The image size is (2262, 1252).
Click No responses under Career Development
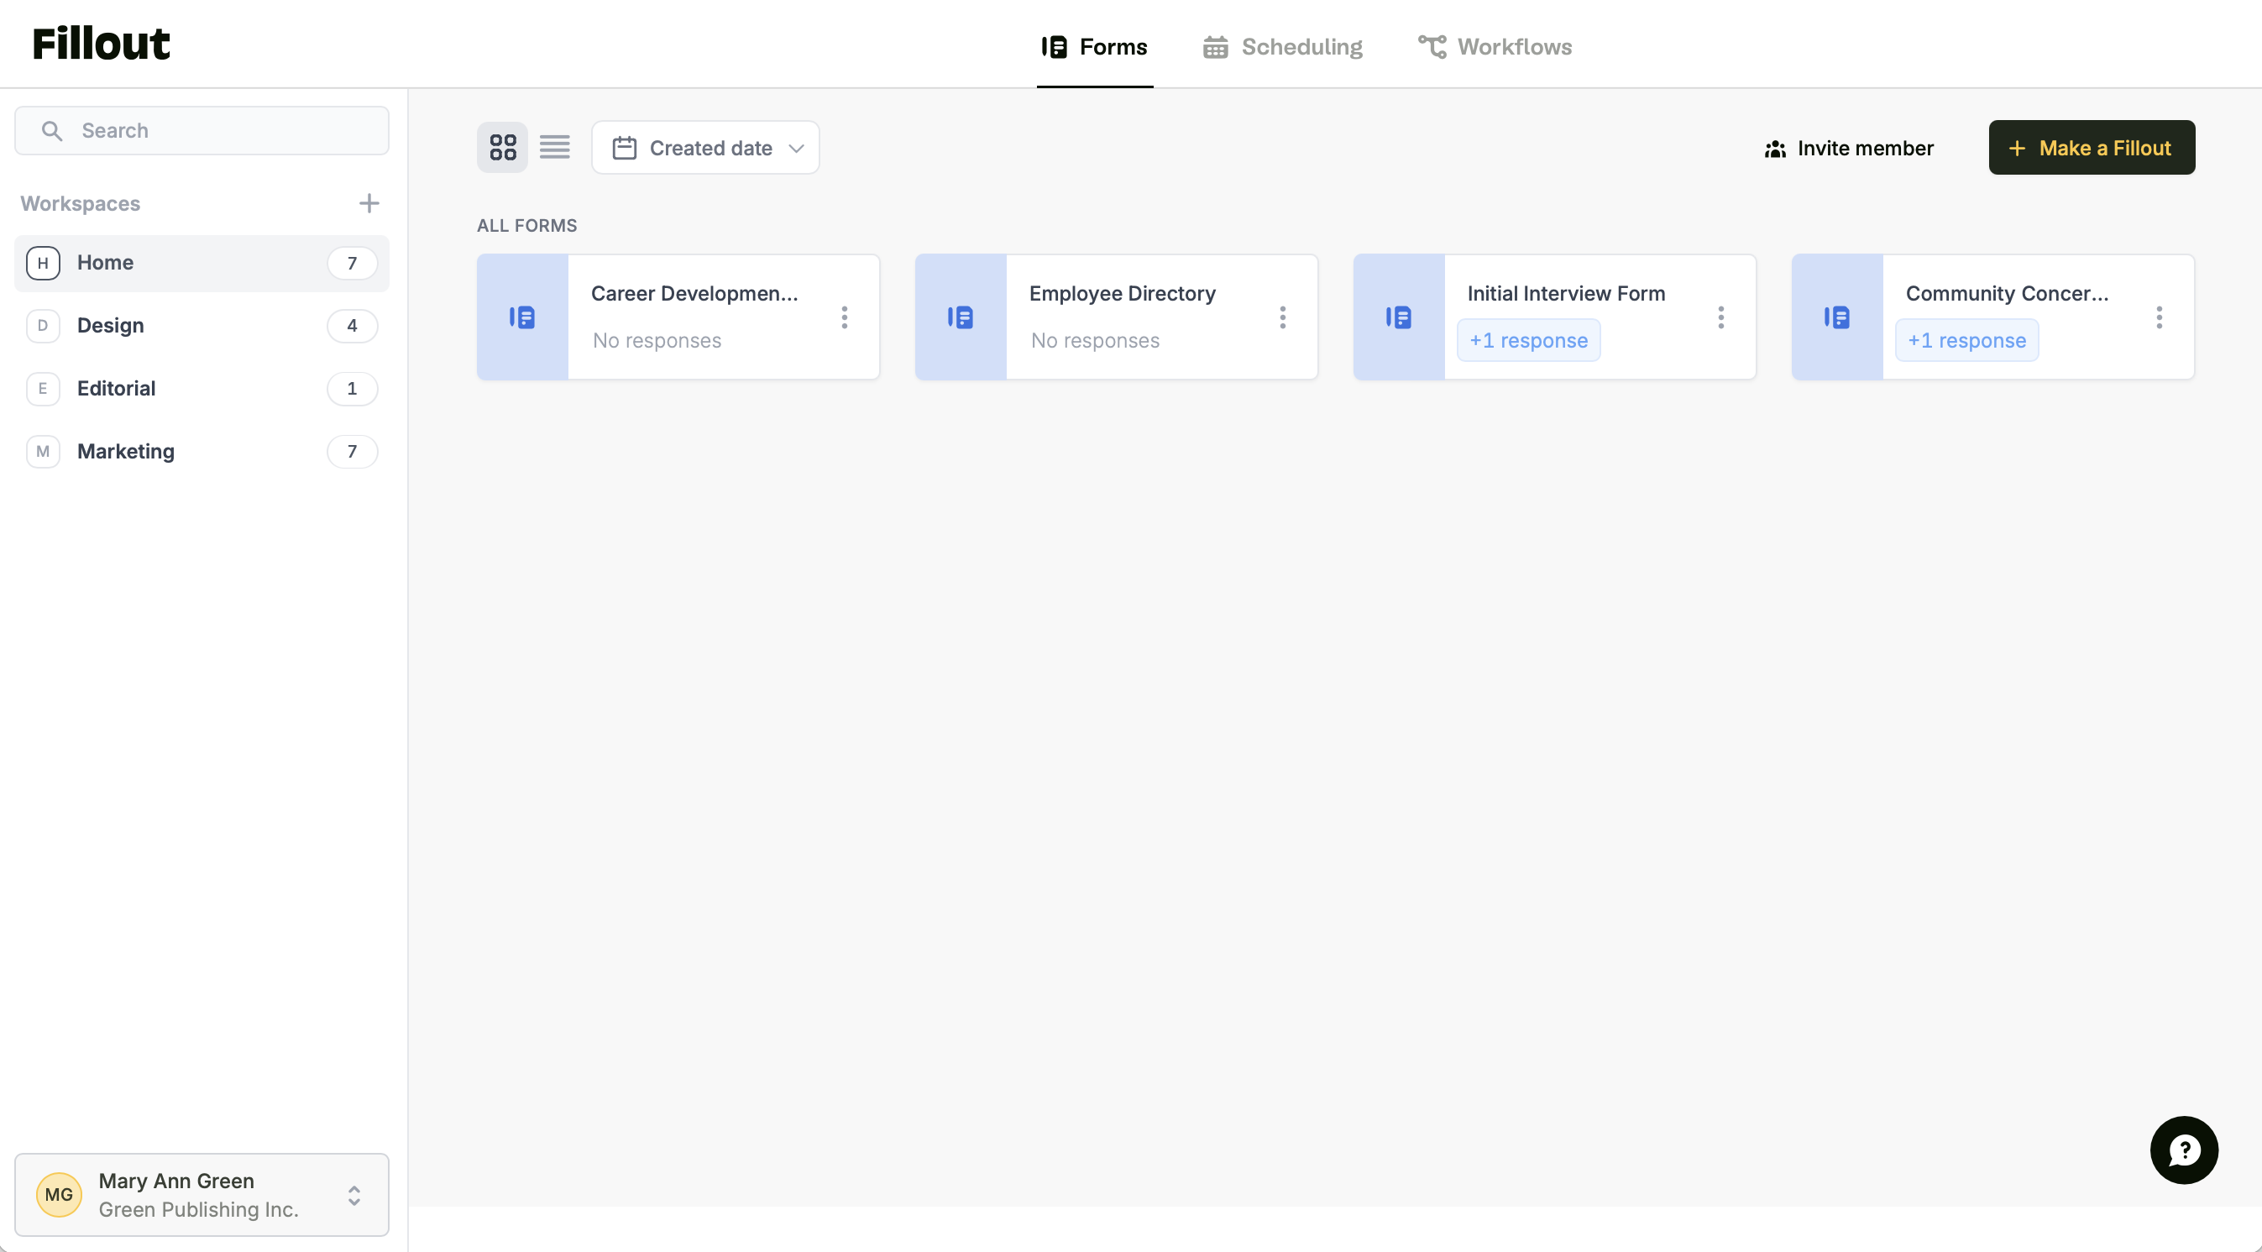point(657,341)
